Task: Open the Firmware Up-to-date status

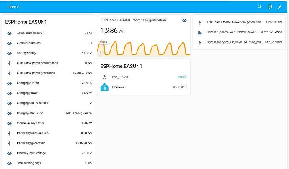Action: 180,87
